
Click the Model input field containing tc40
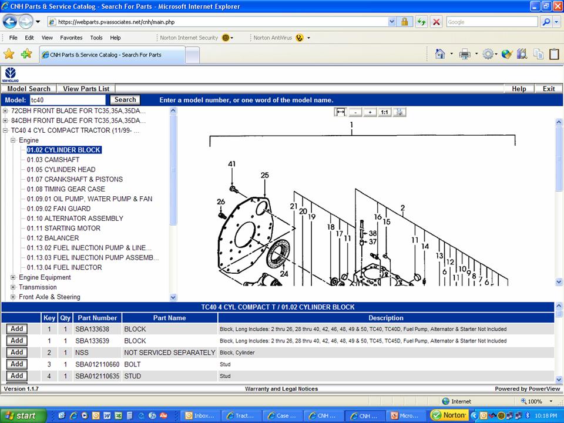68,100
